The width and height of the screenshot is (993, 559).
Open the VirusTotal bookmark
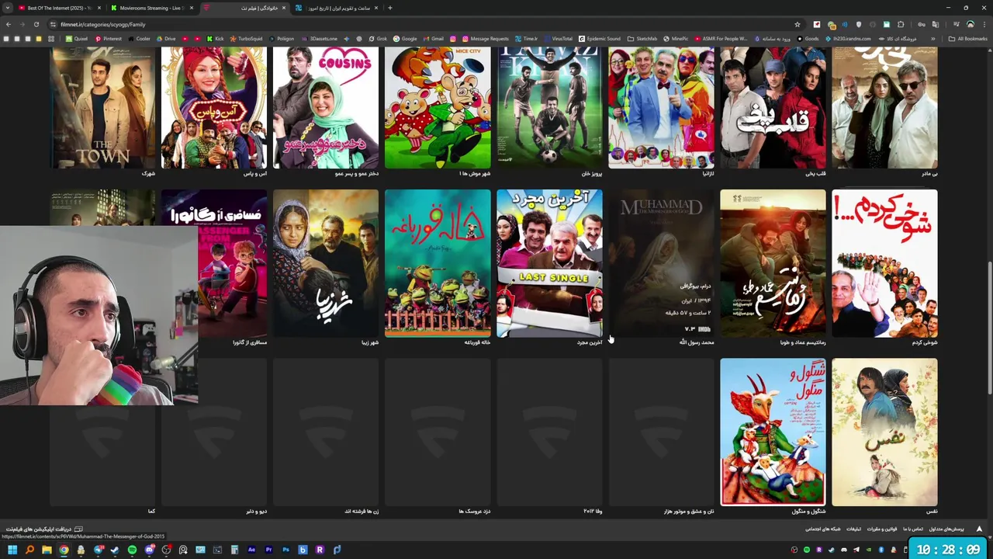coord(558,39)
